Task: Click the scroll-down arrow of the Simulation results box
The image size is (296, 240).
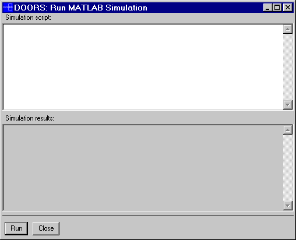Action: [x=288, y=206]
